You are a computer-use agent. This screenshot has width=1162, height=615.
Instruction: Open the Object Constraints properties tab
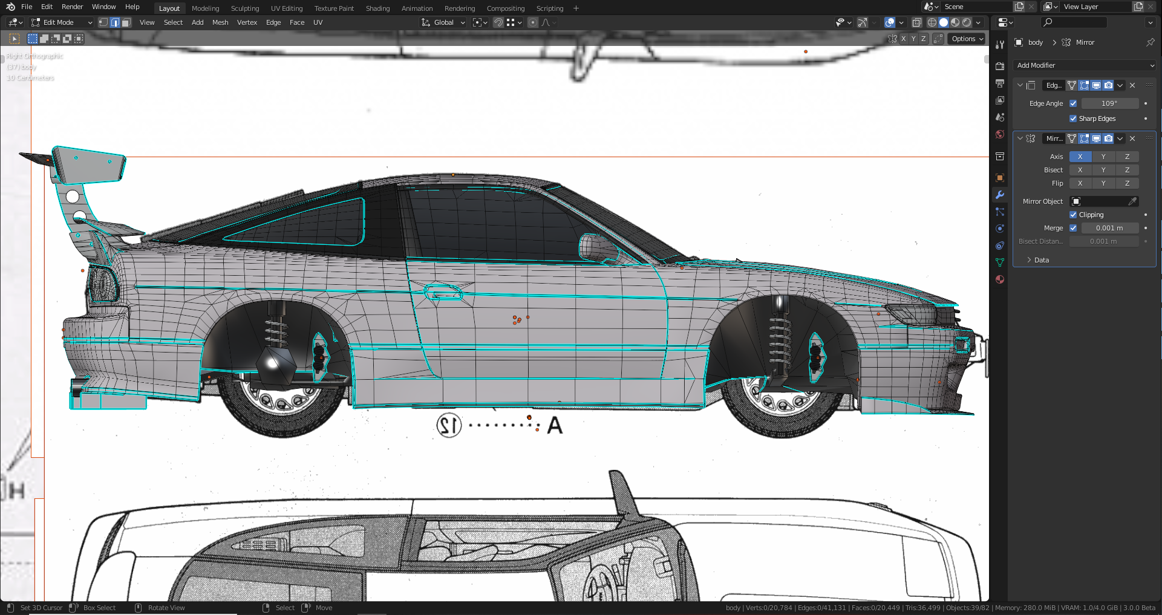(x=1000, y=246)
